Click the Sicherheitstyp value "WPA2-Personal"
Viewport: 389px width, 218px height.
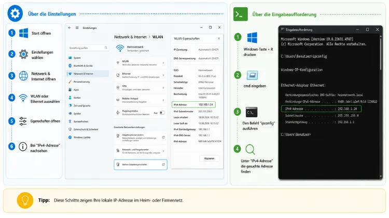coord(206,82)
